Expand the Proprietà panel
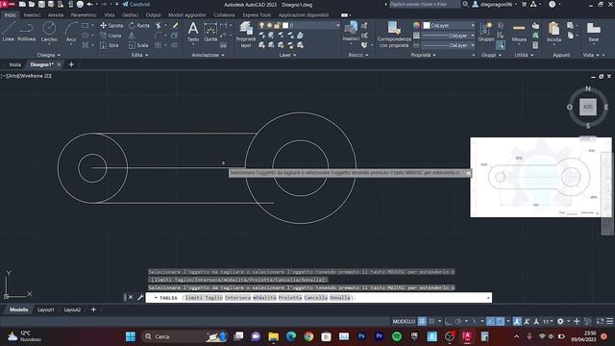This screenshot has height=346, width=615. (x=423, y=55)
